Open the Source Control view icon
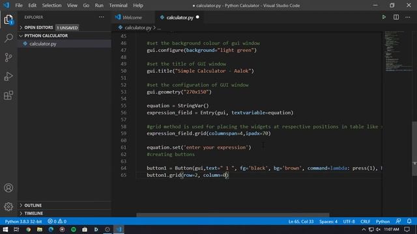417x234 pixels. coord(8,57)
